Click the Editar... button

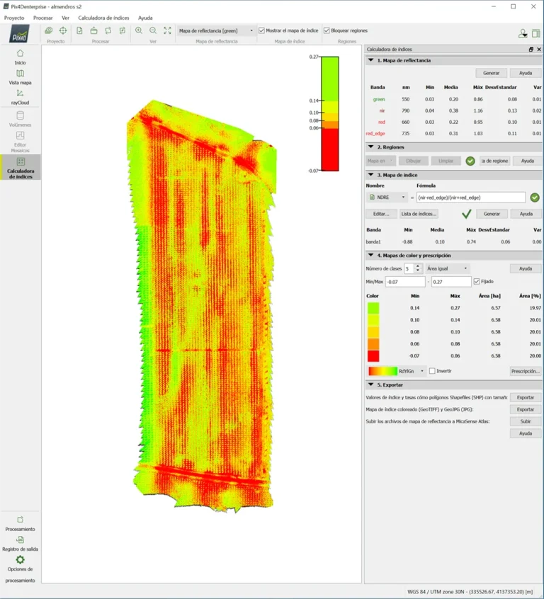(381, 214)
